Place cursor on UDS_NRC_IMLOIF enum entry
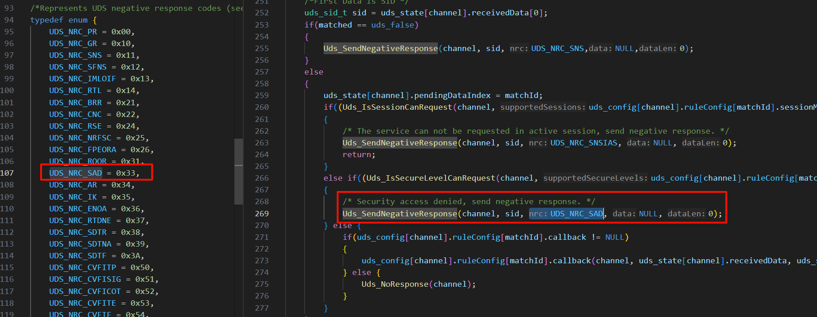817x317 pixels. tap(82, 79)
